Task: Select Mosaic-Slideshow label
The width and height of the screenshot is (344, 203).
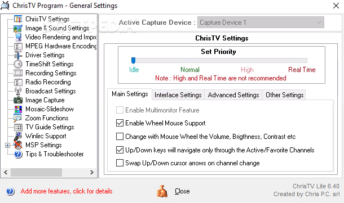Action: [x=50, y=109]
